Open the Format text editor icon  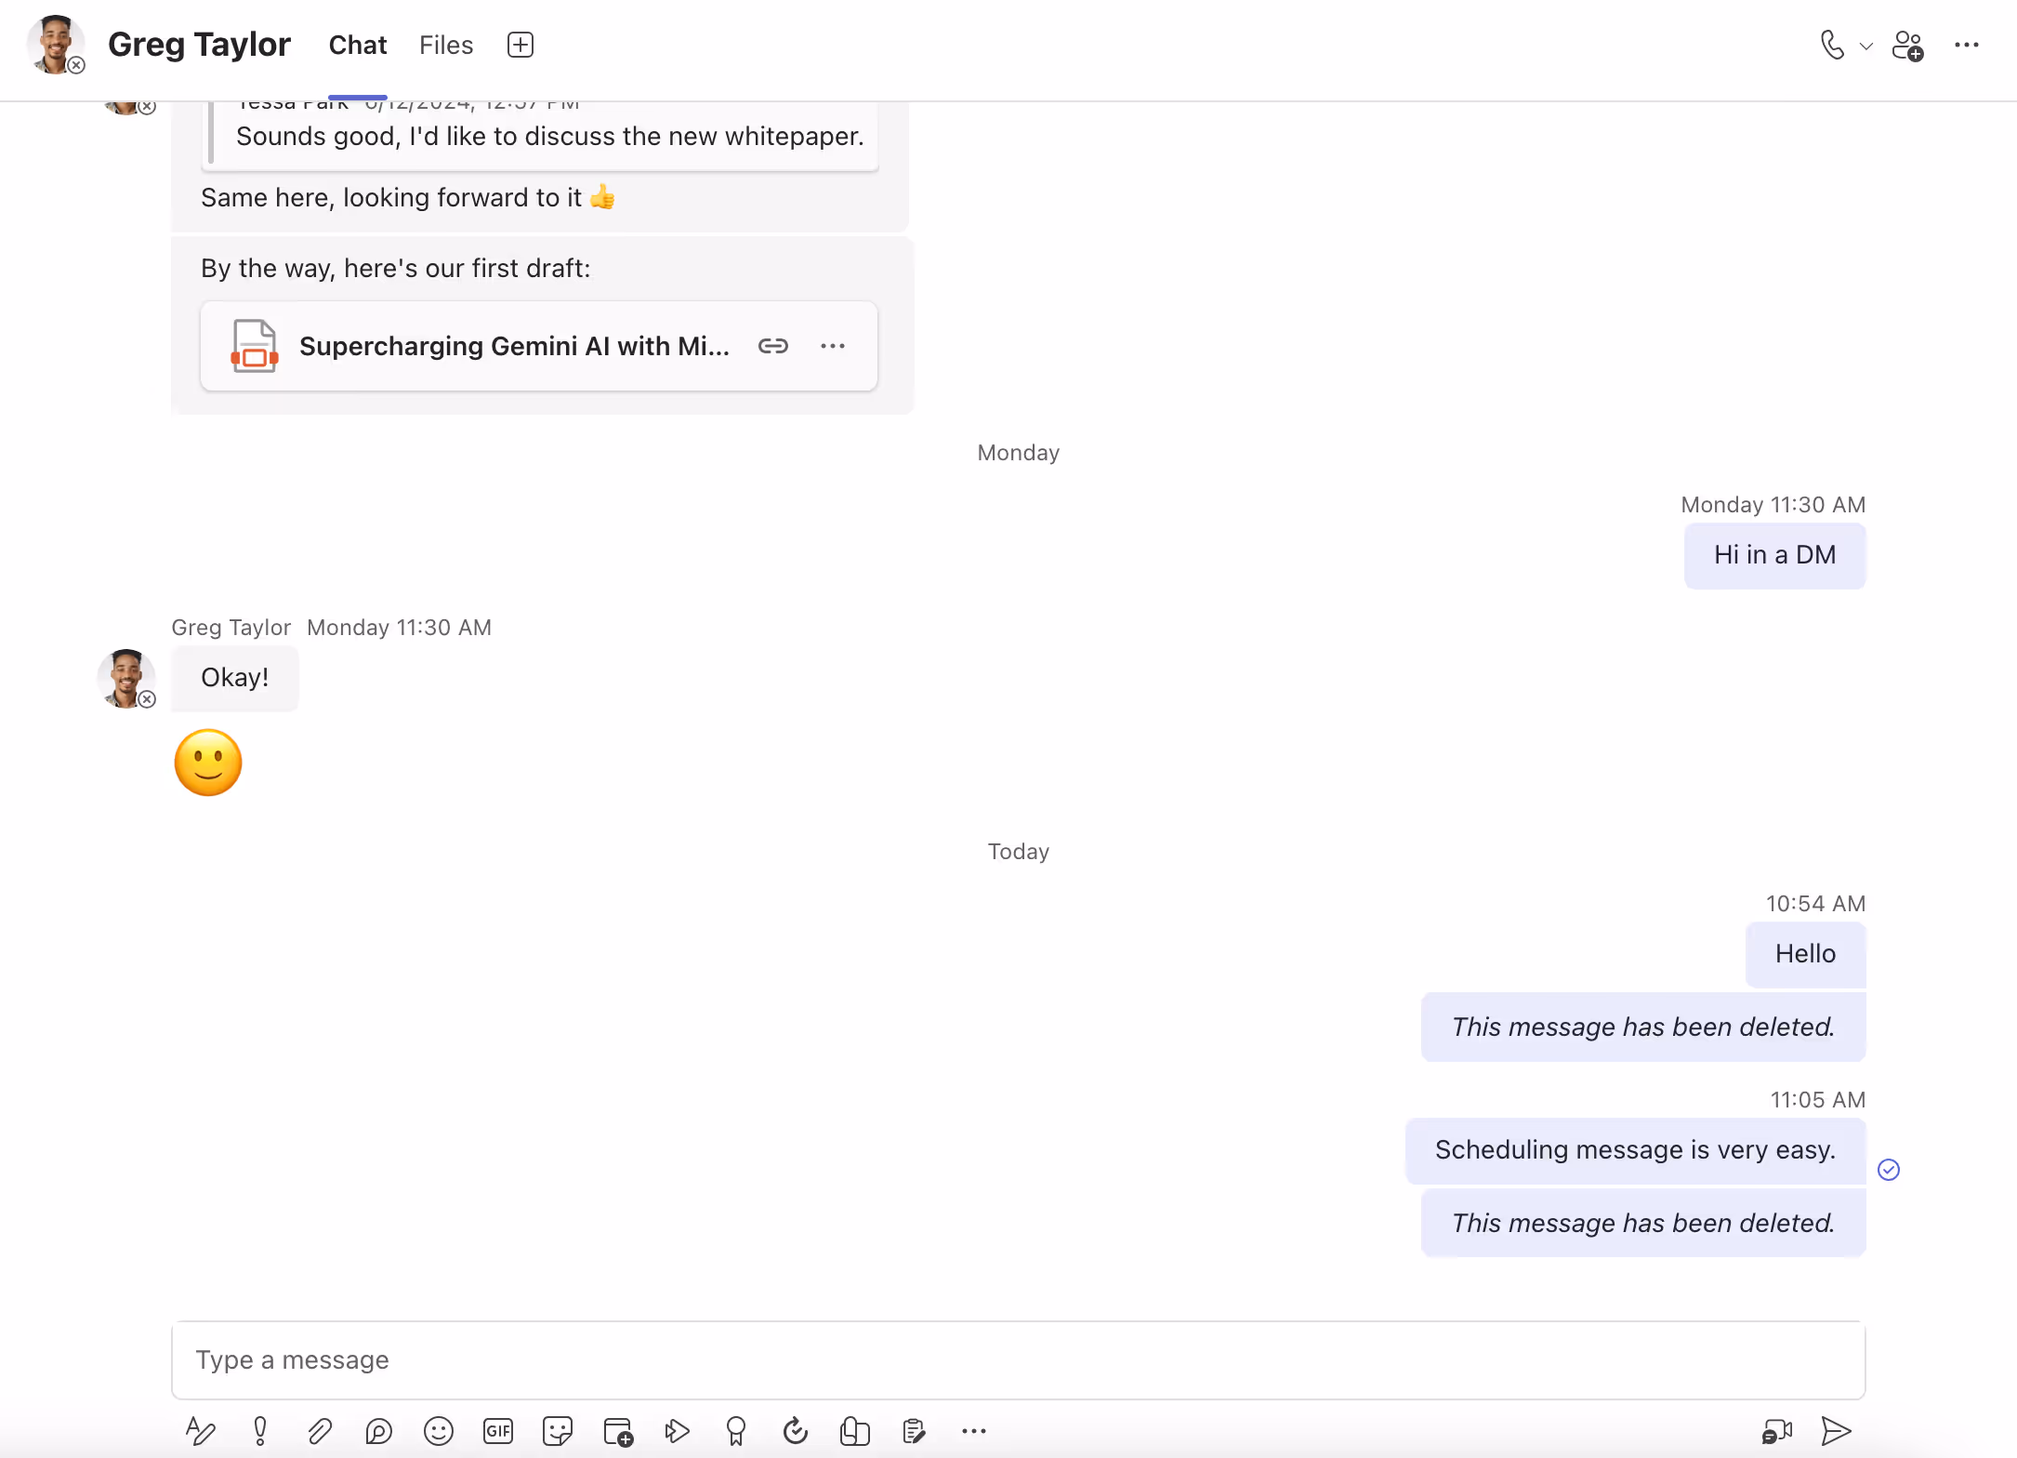tap(201, 1431)
